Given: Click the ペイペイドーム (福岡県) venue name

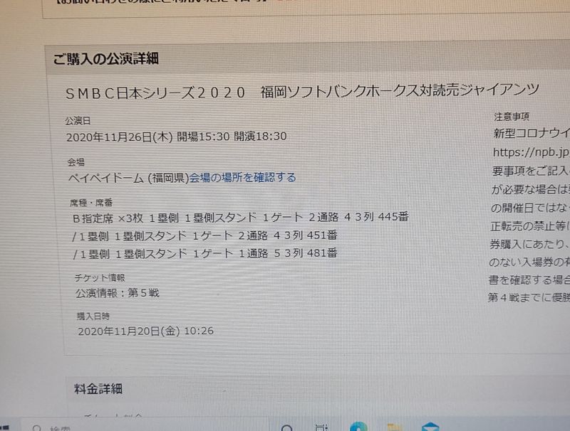Looking at the screenshot, I should tap(129, 178).
